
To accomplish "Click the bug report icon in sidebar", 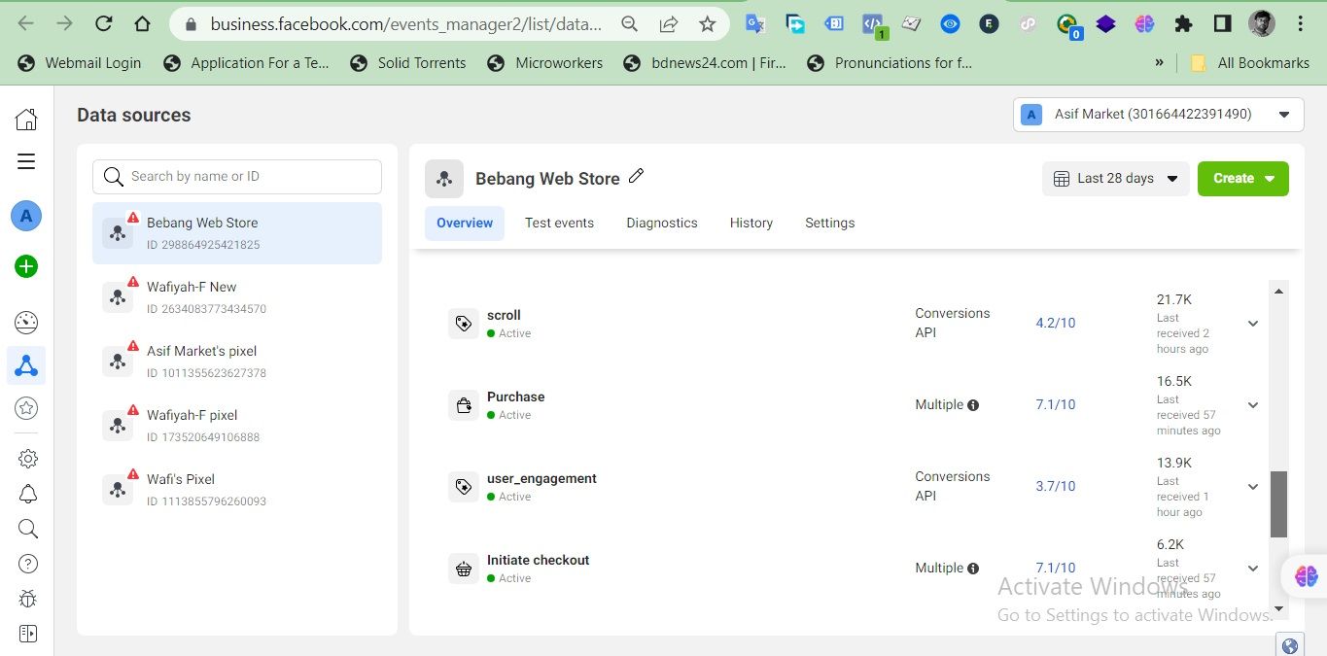I will [x=27, y=599].
